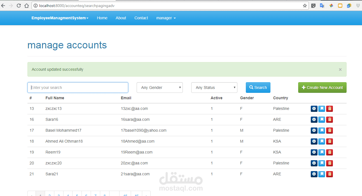Open the Any Gender dropdown
The width and height of the screenshot is (362, 196).
coord(160,88)
